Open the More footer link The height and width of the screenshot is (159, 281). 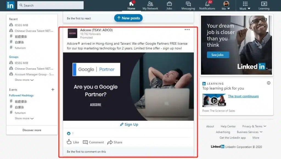tap(256, 138)
